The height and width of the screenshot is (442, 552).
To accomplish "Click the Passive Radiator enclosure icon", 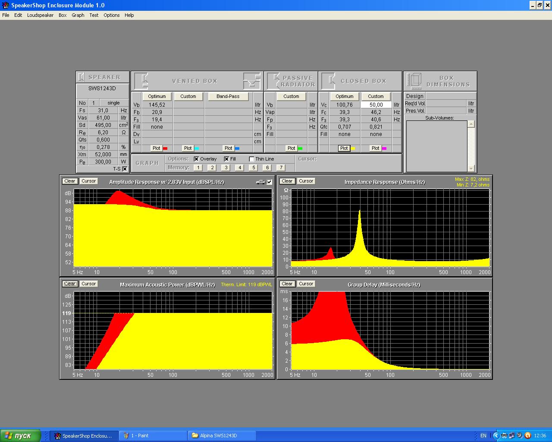I will tap(273, 81).
